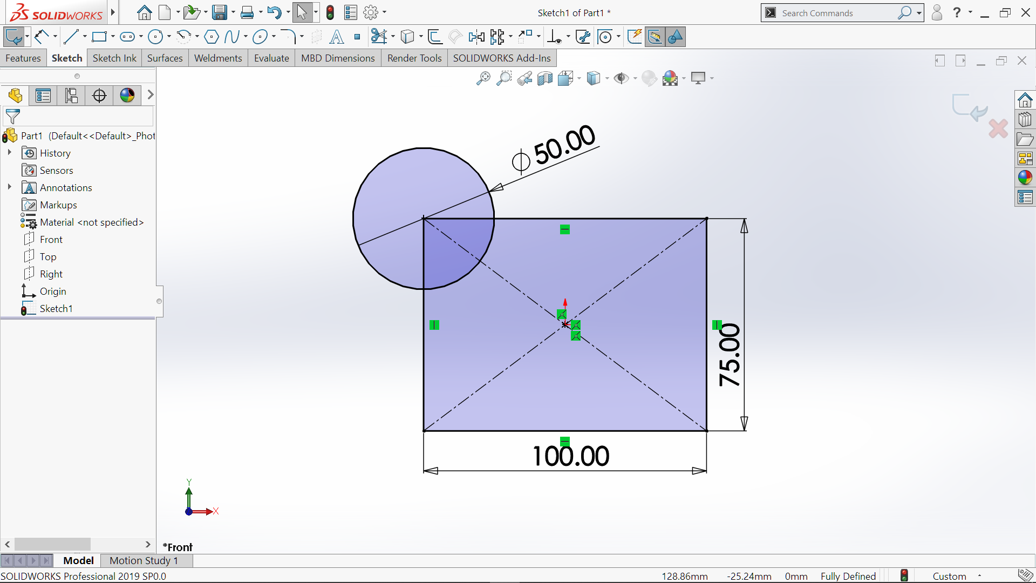Activate the Circle sketch tool

click(x=155, y=37)
